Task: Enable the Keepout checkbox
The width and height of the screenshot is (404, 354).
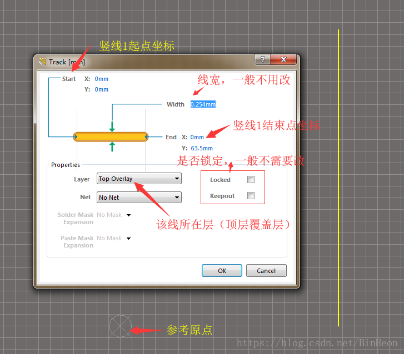Action: [x=251, y=195]
